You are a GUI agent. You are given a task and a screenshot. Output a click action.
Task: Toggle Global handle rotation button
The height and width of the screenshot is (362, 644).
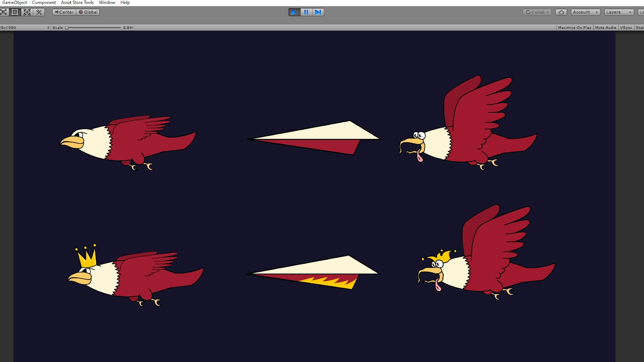coord(88,12)
